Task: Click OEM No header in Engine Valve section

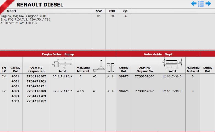Action: 36,69
